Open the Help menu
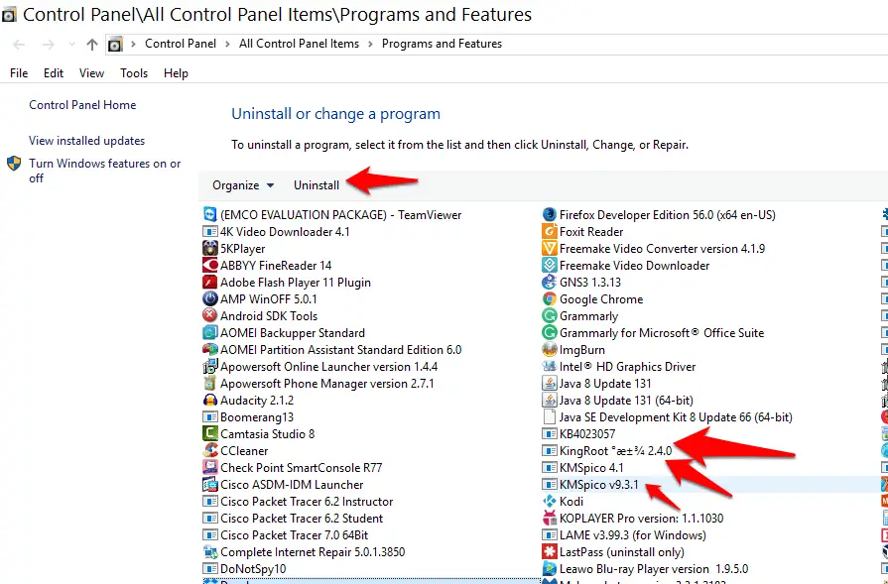 tap(176, 73)
